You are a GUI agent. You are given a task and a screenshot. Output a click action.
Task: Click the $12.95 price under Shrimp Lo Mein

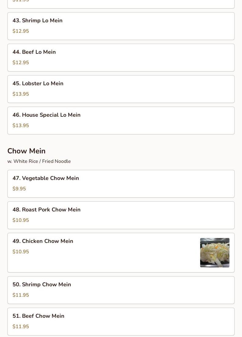[x=21, y=31]
